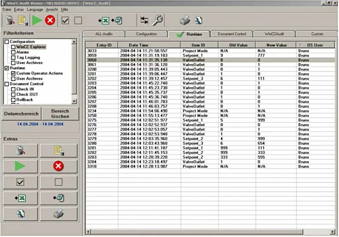Select entry 3280 row with new value 654
339x237 pixels.
coord(210,143)
